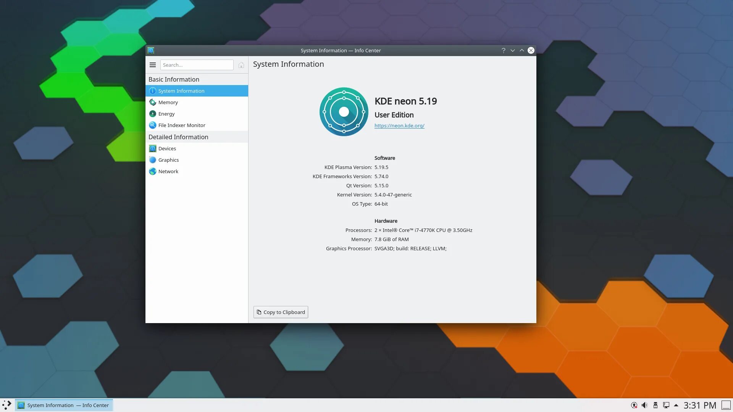This screenshot has height=412, width=733.
Task: Select System Information in the sidebar
Action: tap(197, 91)
